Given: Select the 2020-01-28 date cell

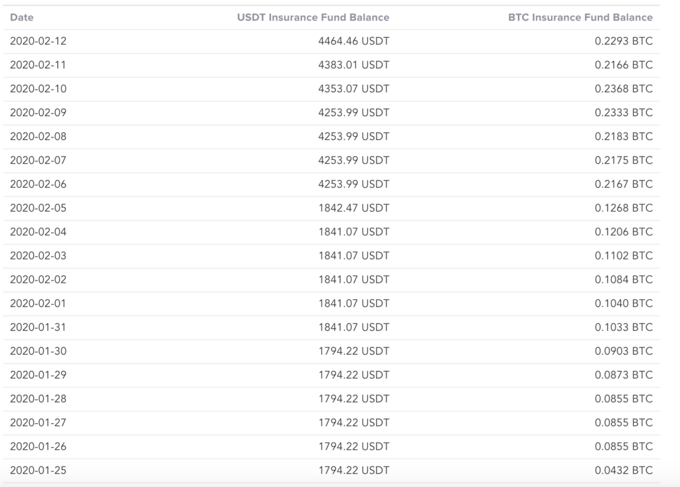Looking at the screenshot, I should point(38,399).
